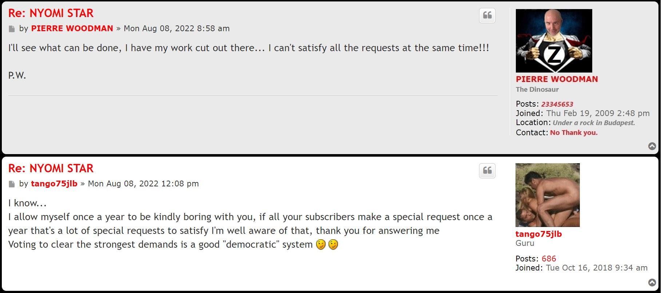Click the back-to-top arrow in the first post

point(652,146)
